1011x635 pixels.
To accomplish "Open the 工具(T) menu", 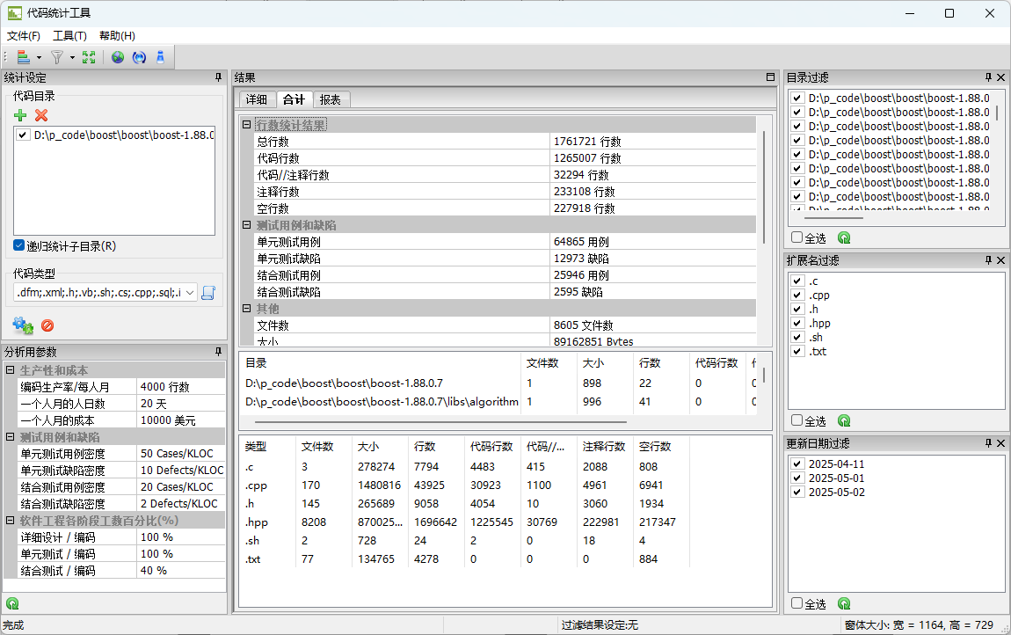I will click(69, 36).
